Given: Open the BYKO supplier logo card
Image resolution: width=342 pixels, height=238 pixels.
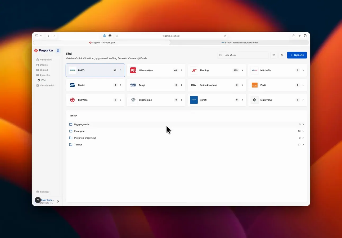Looking at the screenshot, I should [72, 70].
